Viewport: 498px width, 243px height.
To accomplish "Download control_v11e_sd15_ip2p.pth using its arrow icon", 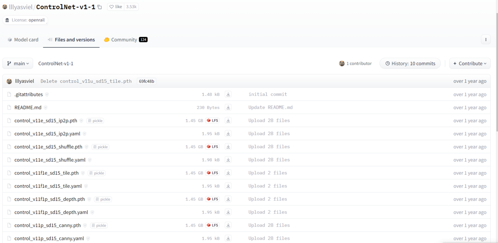I will coord(228,121).
